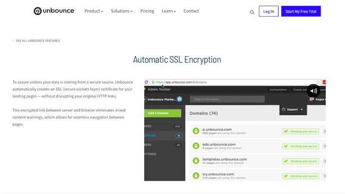Click the Log In button
The width and height of the screenshot is (345, 194).
(268, 11)
